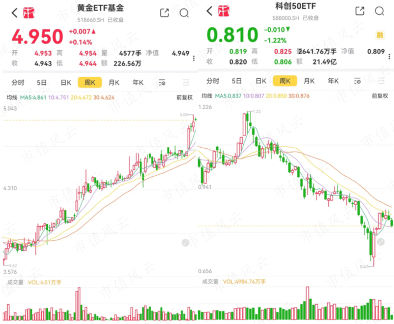Open chart settings icon in 黄金ETF基金 tab row

[x=162, y=83]
